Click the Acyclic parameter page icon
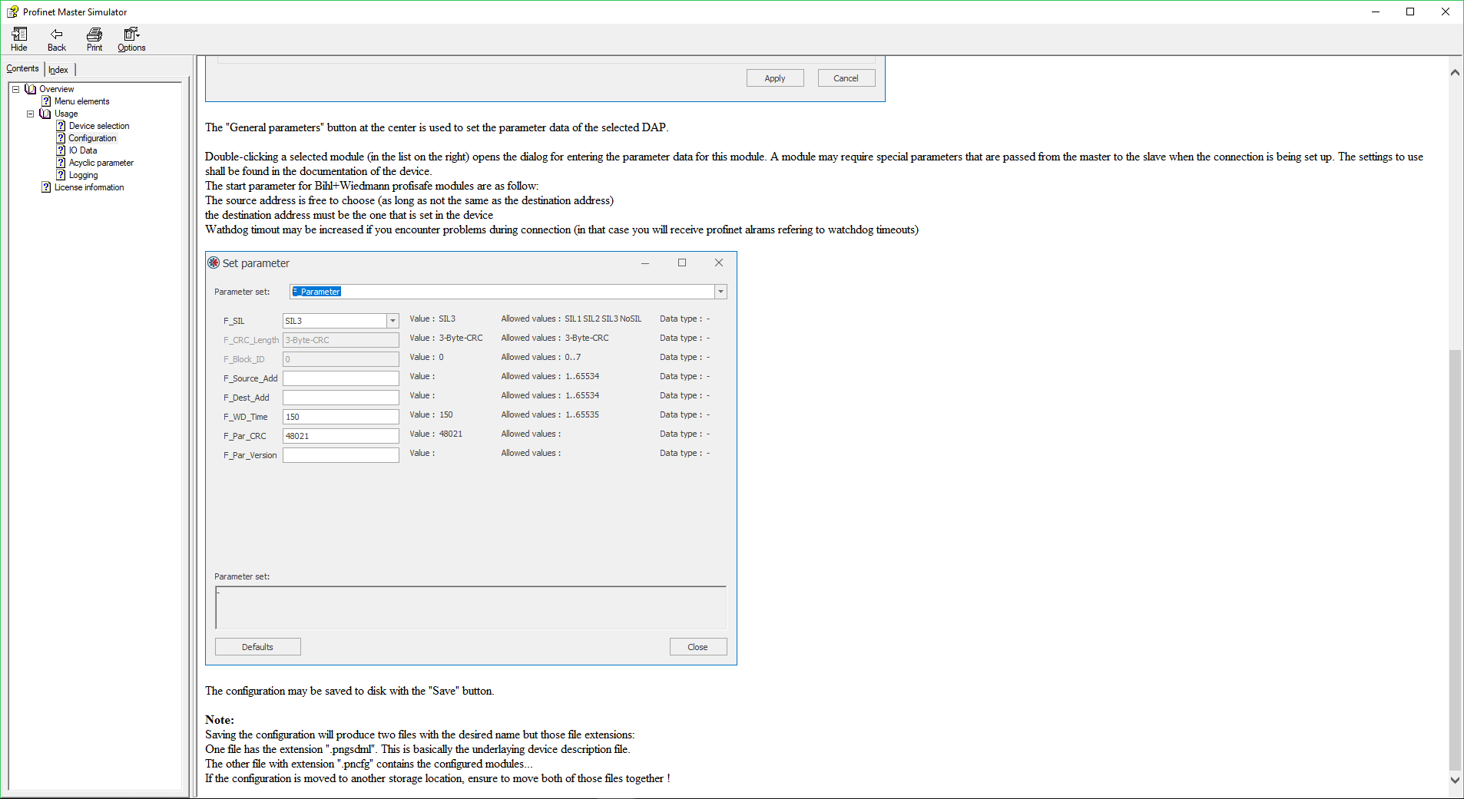Image resolution: width=1464 pixels, height=799 pixels. point(61,163)
